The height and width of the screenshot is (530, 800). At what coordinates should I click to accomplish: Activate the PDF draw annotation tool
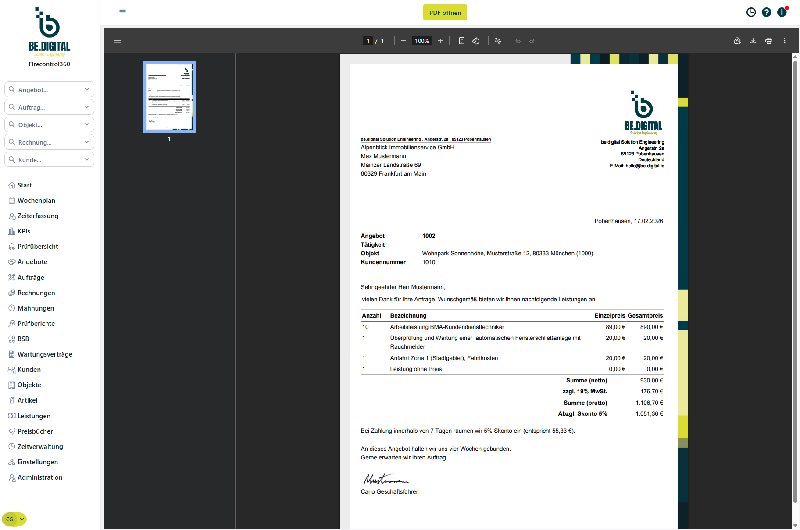click(498, 41)
